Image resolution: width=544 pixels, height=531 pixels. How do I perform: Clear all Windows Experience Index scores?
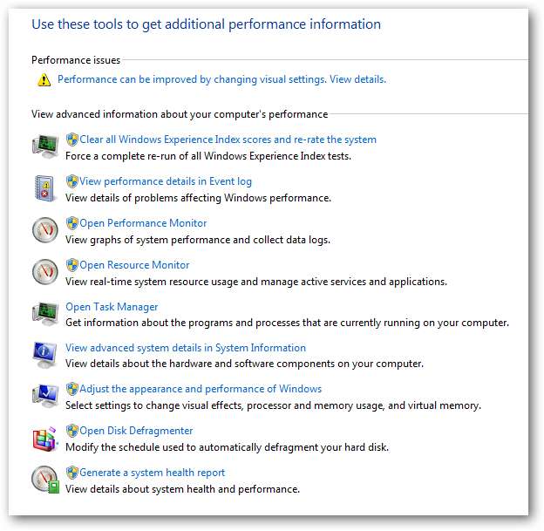228,140
